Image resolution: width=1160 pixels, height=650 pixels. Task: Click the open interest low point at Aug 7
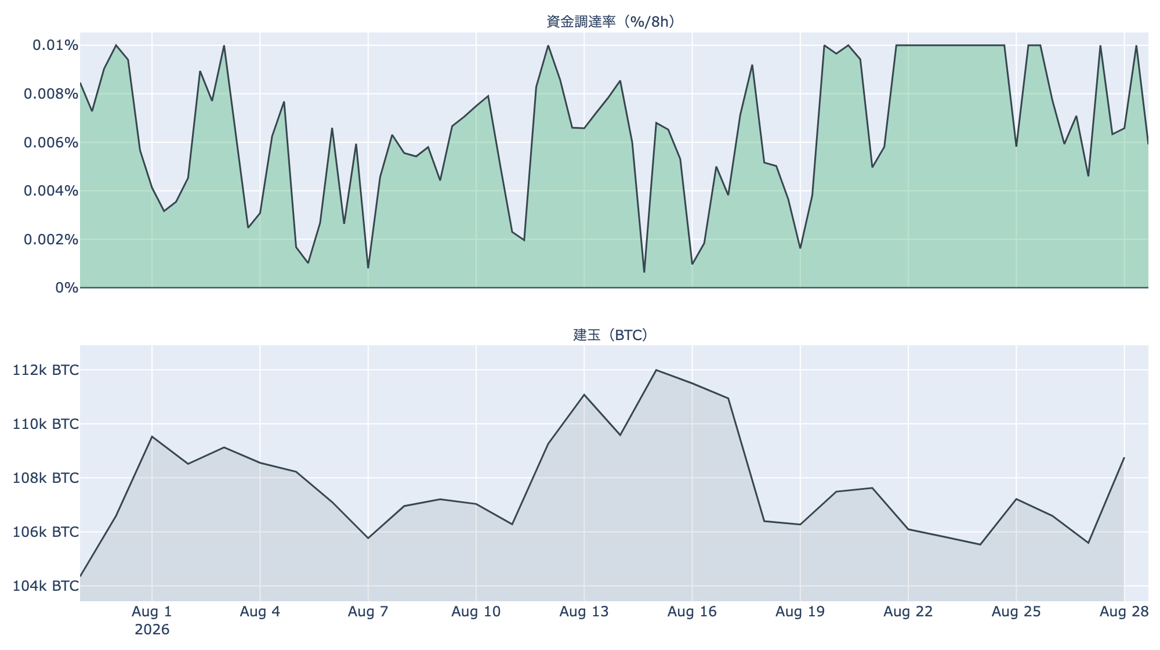click(368, 538)
